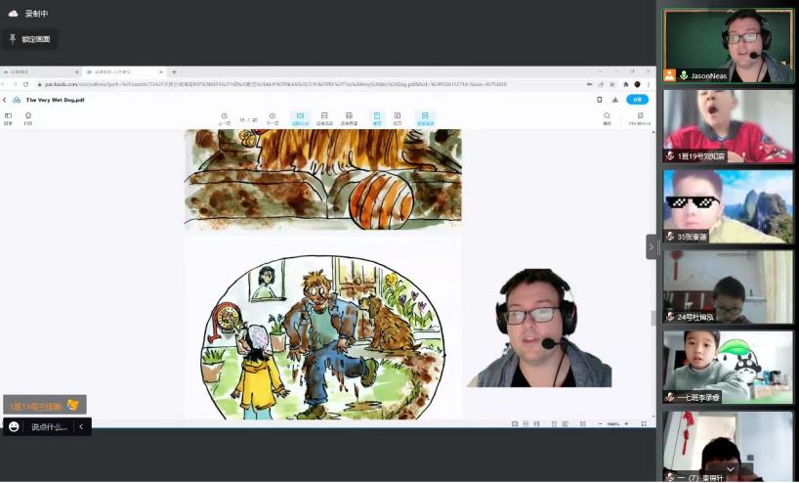Select the 24号 student video thumbnail

coord(728,286)
